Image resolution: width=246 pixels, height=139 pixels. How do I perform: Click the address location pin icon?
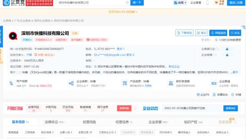point(95,67)
